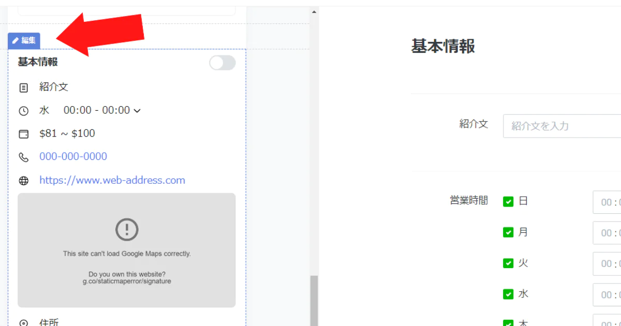This screenshot has height=326, width=621.
Task: Click the phone icon in preview
Action: coord(23,157)
